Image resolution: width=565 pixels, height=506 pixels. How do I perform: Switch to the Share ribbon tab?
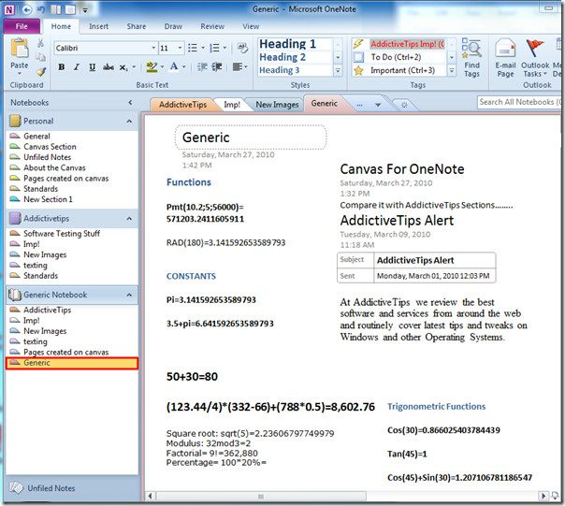tap(137, 26)
